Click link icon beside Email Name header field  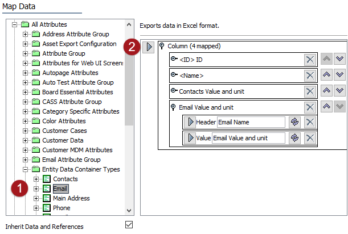click(294, 122)
